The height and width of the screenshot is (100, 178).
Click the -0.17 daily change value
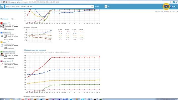coord(61,39)
